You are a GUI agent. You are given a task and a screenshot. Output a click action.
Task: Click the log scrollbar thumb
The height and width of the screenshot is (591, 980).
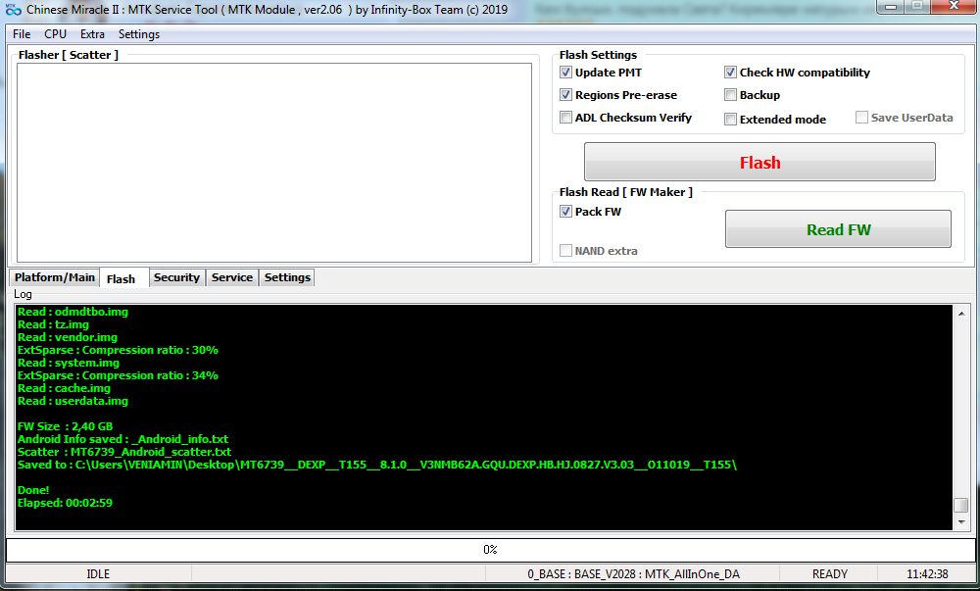[x=961, y=505]
